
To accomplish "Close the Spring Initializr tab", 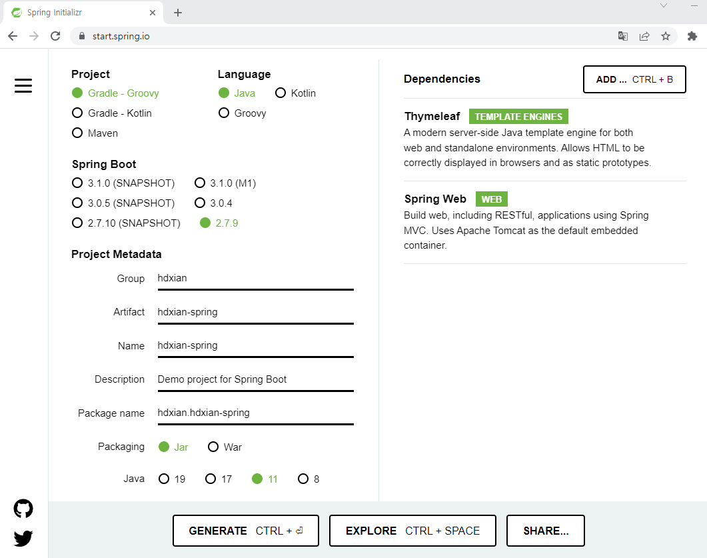I will (153, 13).
